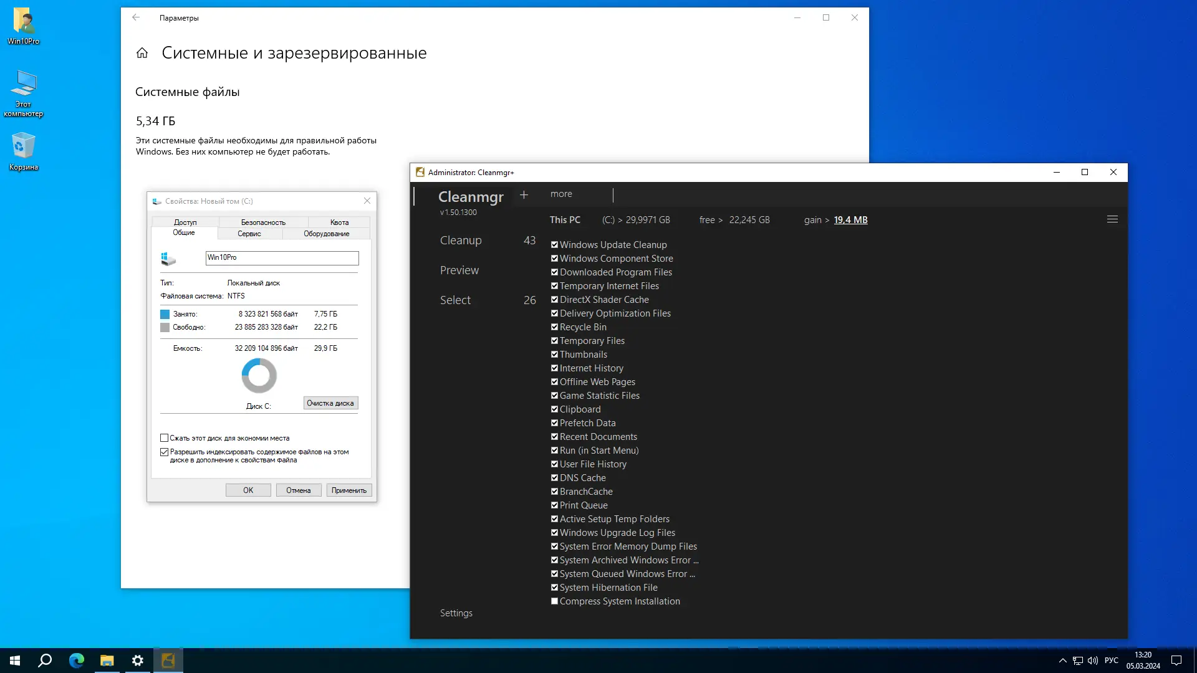Click the taskbar search magnifier icon
The image size is (1197, 673).
45,661
